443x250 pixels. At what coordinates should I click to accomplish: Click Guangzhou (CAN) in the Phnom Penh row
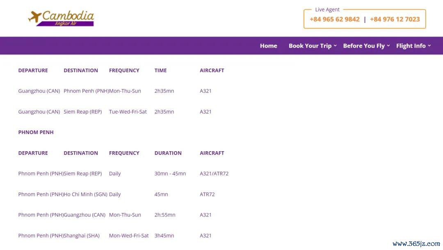84,215
